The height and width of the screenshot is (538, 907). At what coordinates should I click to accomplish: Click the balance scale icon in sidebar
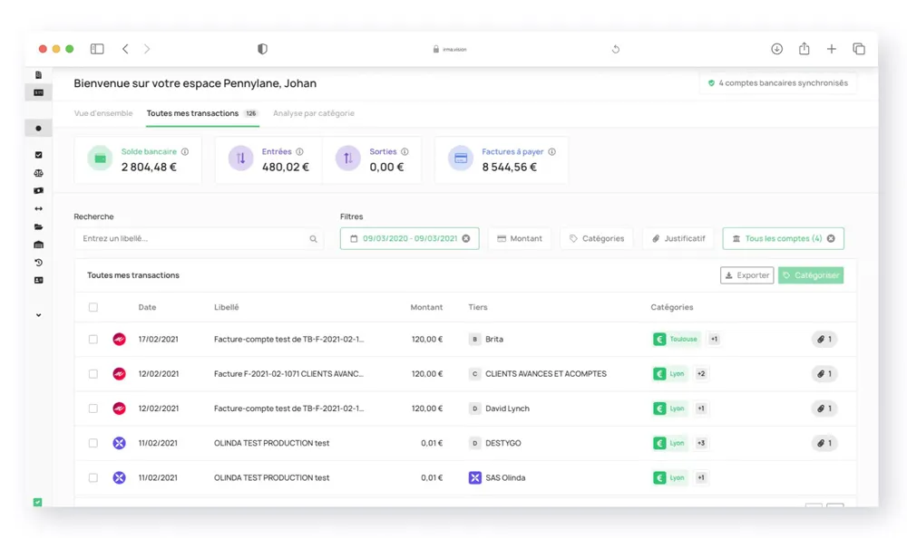click(x=38, y=173)
